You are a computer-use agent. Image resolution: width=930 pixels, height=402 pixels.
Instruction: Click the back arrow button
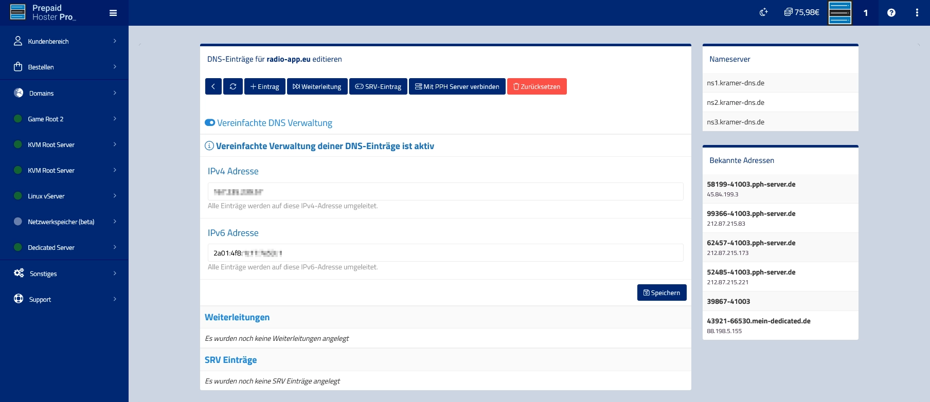coord(213,86)
